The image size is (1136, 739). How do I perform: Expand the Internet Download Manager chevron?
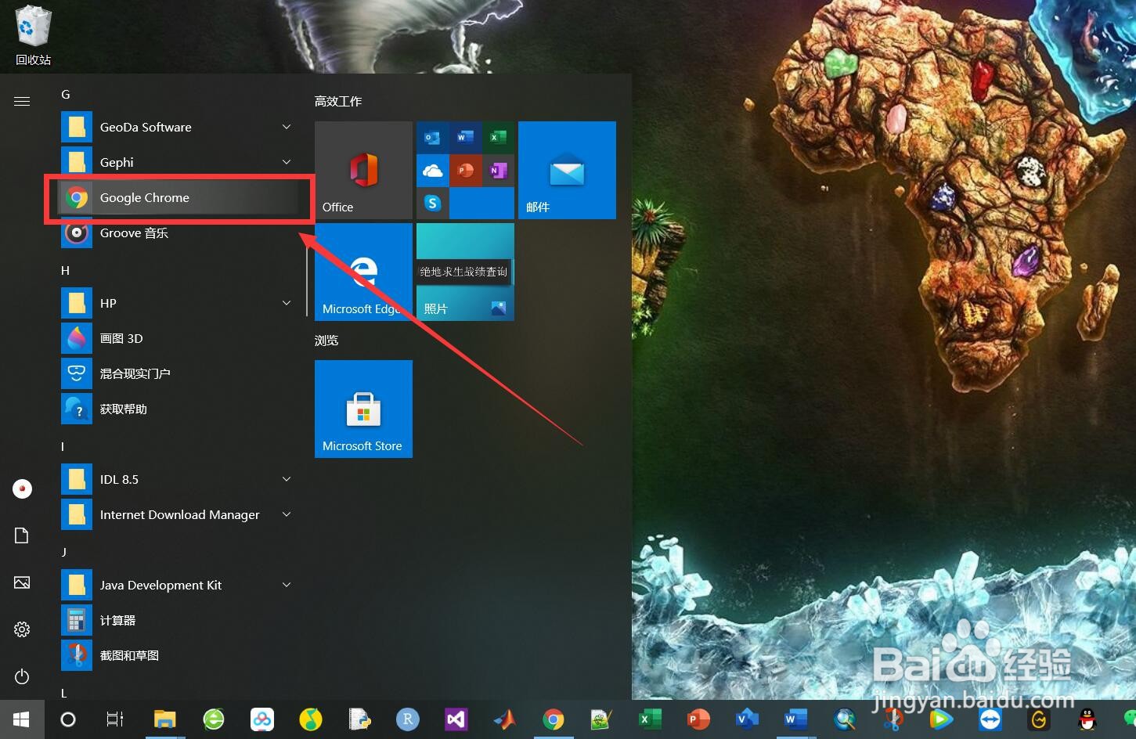click(x=287, y=514)
